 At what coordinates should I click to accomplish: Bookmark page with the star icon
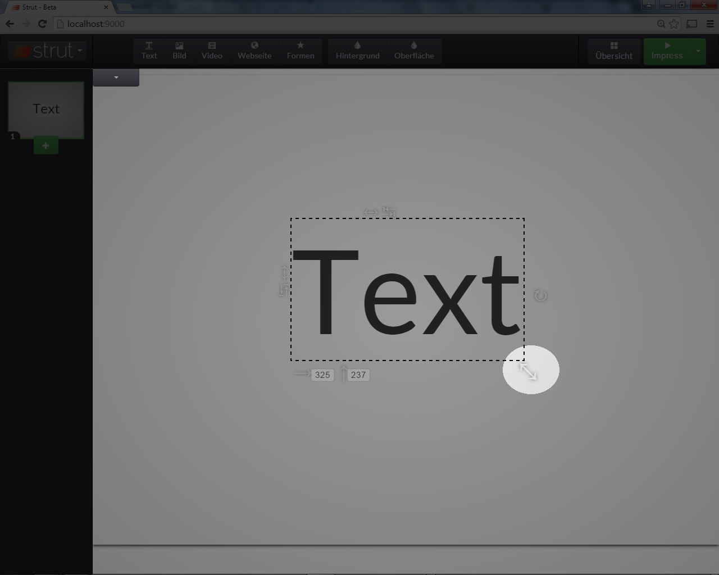pos(674,24)
